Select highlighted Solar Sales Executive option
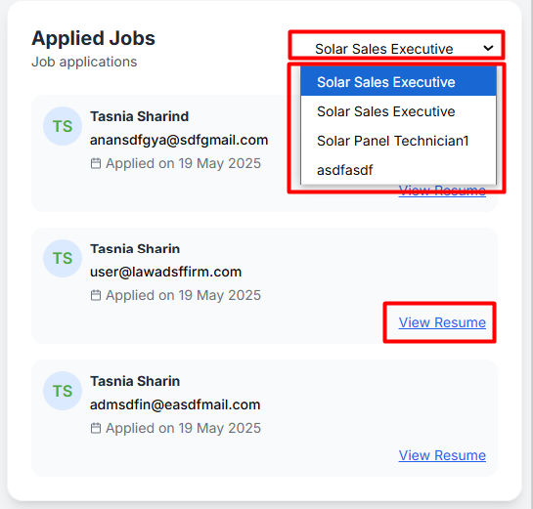The height and width of the screenshot is (509, 533). point(398,82)
